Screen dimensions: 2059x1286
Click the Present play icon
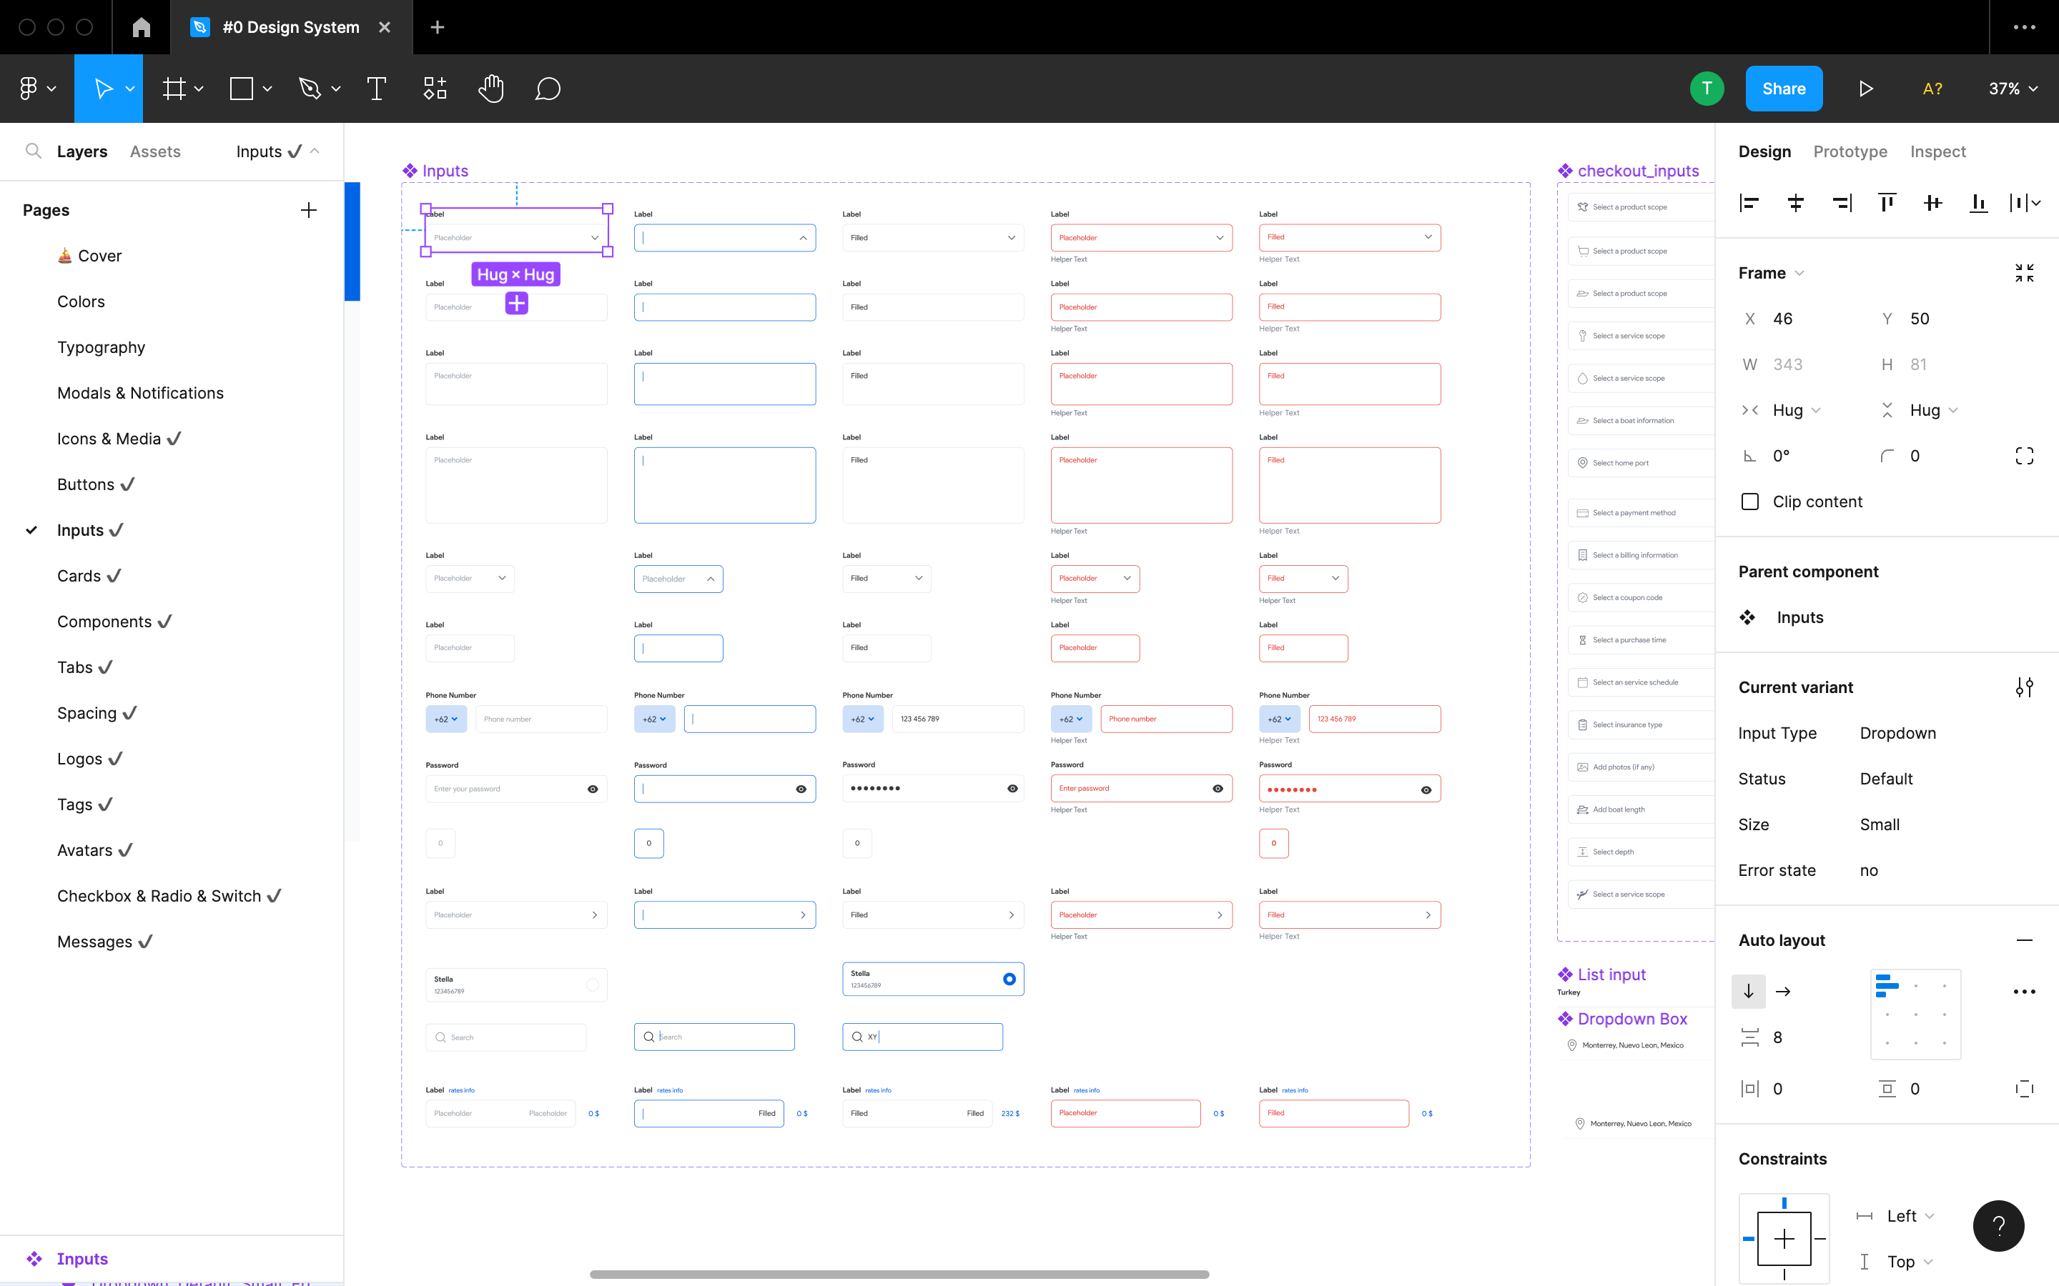1865,89
